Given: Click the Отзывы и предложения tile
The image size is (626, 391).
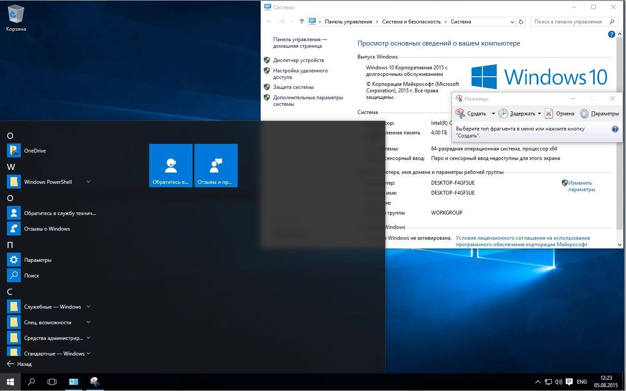Looking at the screenshot, I should pyautogui.click(x=216, y=166).
